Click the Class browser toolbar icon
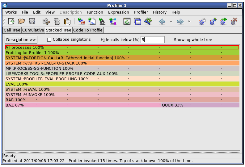245x167 pixels. click(113, 21)
